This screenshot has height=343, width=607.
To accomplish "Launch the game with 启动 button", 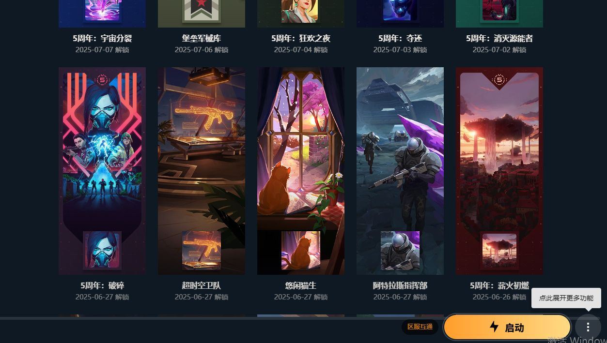I will [507, 327].
